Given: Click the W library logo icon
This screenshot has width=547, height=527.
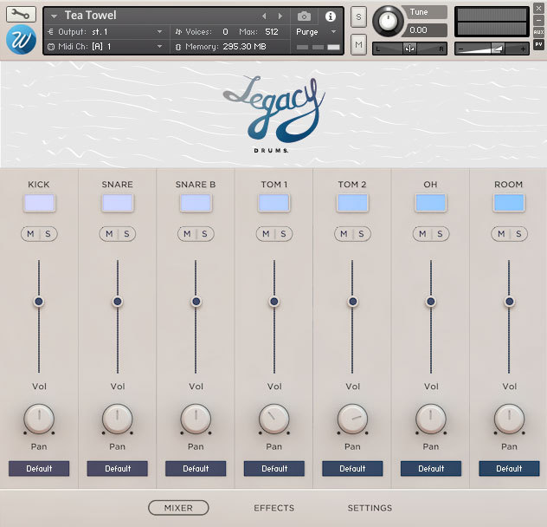Looking at the screenshot, I should pos(19,40).
